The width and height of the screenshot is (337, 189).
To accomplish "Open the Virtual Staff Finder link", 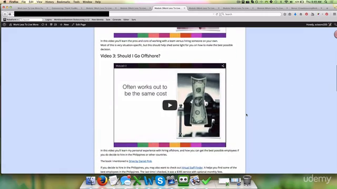I will point(192,167).
